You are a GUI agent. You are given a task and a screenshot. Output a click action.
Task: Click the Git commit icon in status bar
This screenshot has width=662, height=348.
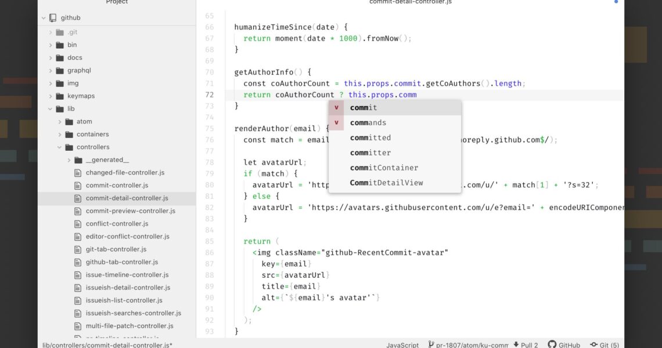594,345
